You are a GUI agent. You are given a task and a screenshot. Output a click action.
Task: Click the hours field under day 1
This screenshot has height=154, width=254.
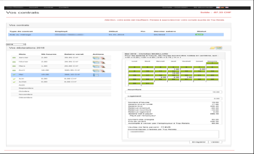pos(212,65)
